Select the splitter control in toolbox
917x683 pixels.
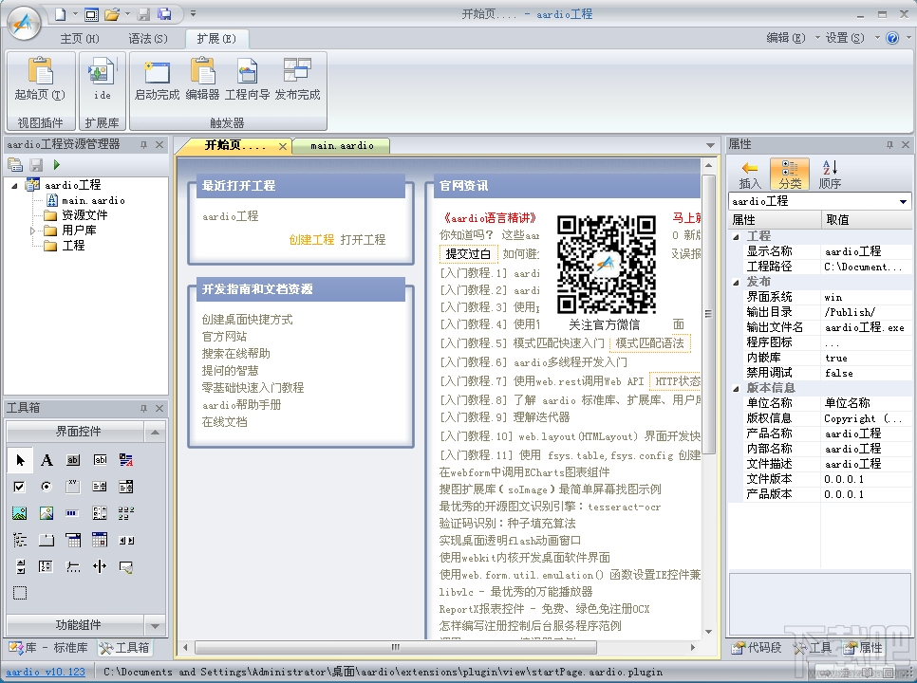pyautogui.click(x=100, y=566)
